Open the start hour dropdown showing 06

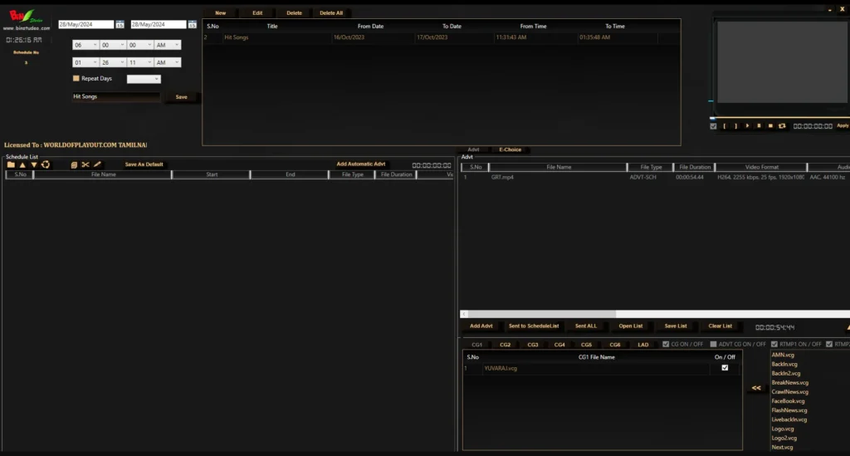85,45
